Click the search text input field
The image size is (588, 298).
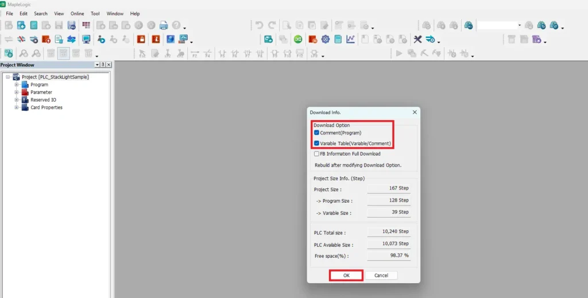(x=497, y=25)
